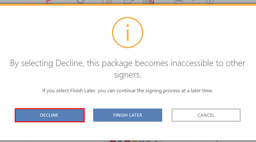The image size is (256, 142).
Task: Click the warning heading about the package becoming inaccessible
Action: (x=128, y=69)
